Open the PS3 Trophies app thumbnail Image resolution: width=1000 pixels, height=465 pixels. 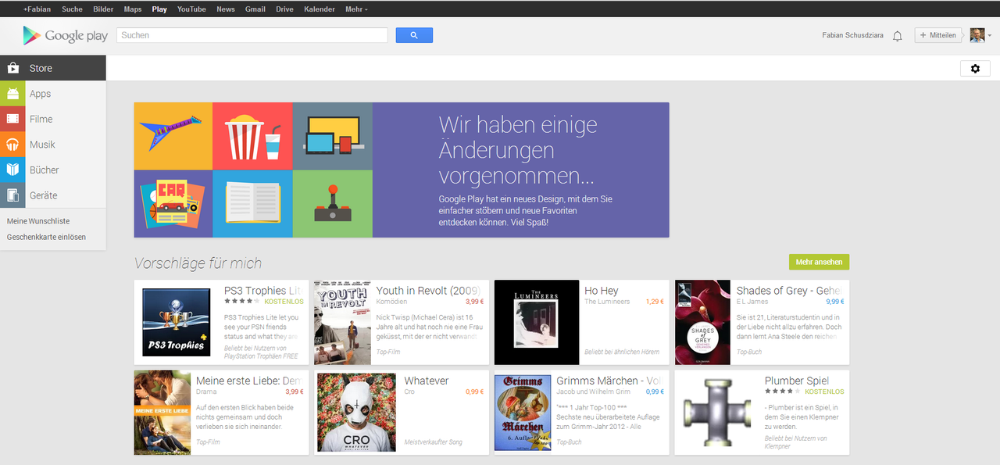pos(177,323)
